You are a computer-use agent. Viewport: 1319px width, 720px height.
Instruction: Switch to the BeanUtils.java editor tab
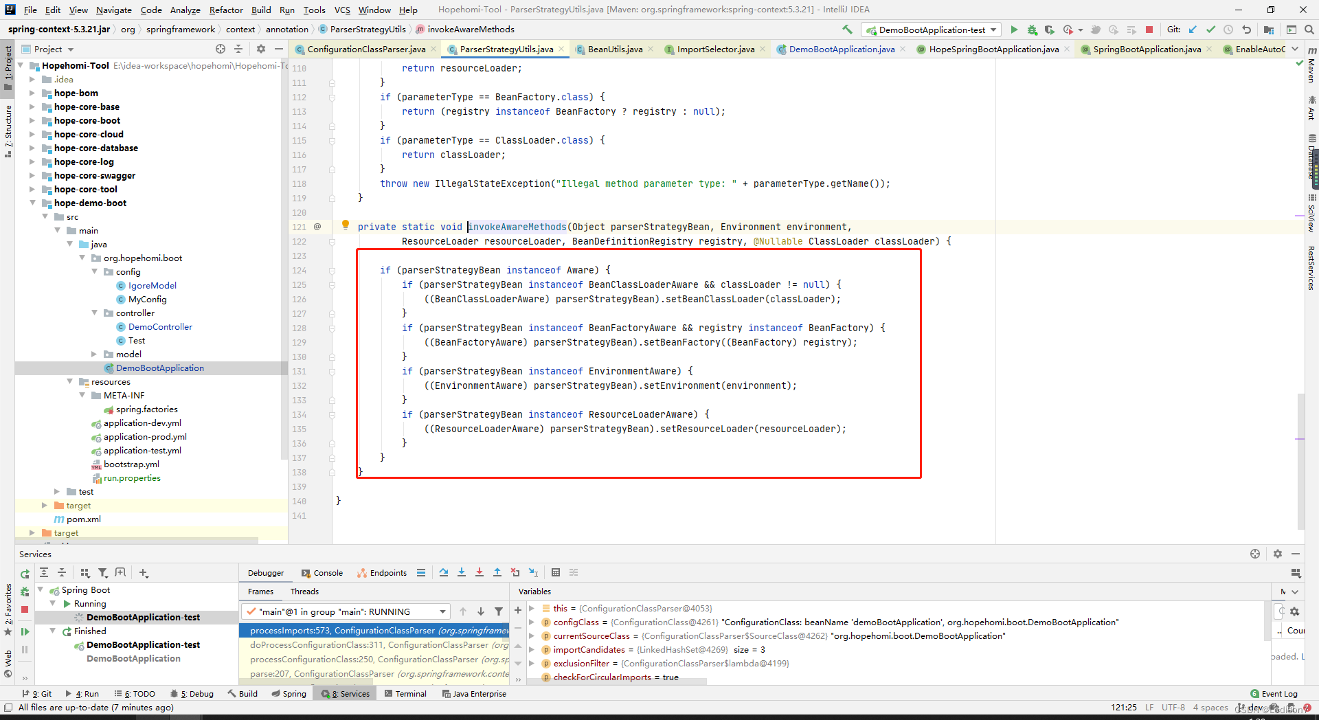click(615, 49)
